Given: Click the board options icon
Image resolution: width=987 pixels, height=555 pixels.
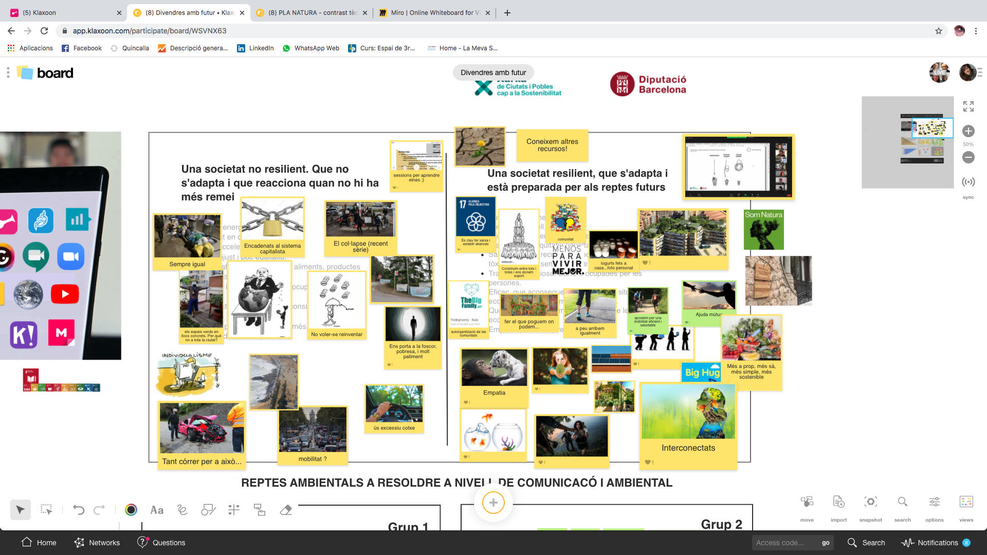Looking at the screenshot, I should [934, 502].
